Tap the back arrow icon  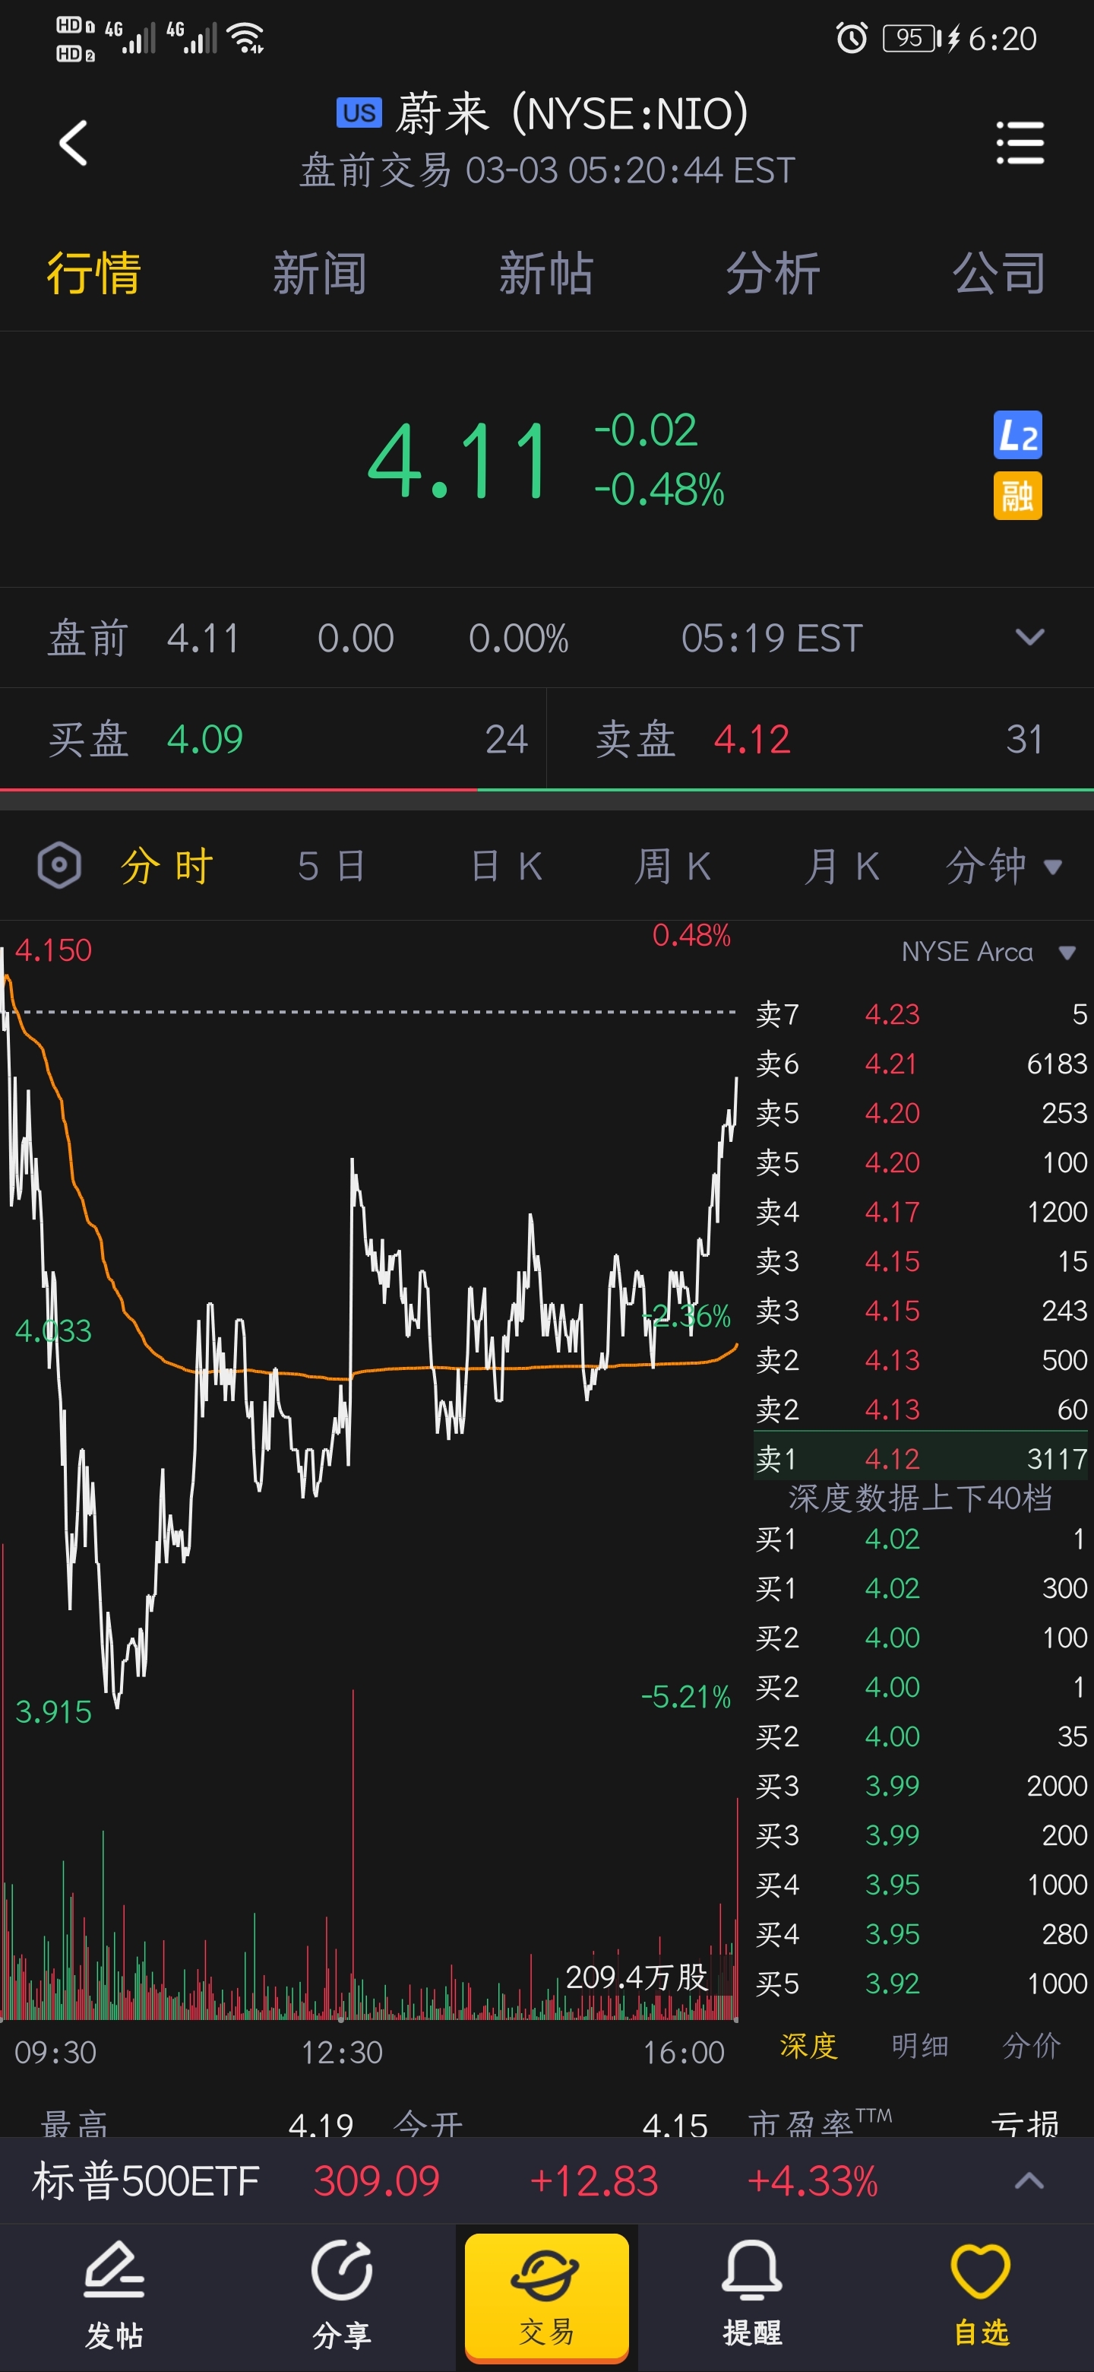point(74,144)
